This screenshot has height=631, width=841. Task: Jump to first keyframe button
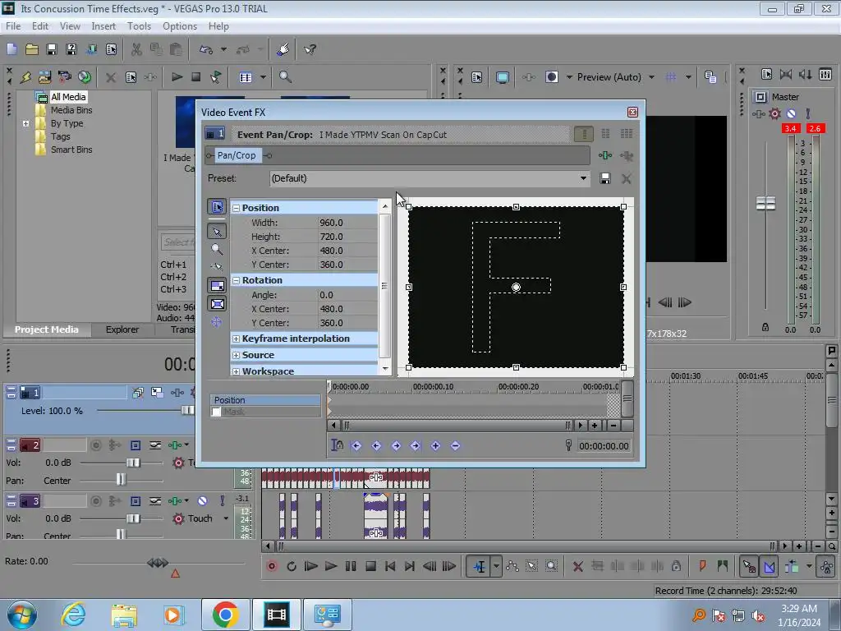(x=356, y=445)
